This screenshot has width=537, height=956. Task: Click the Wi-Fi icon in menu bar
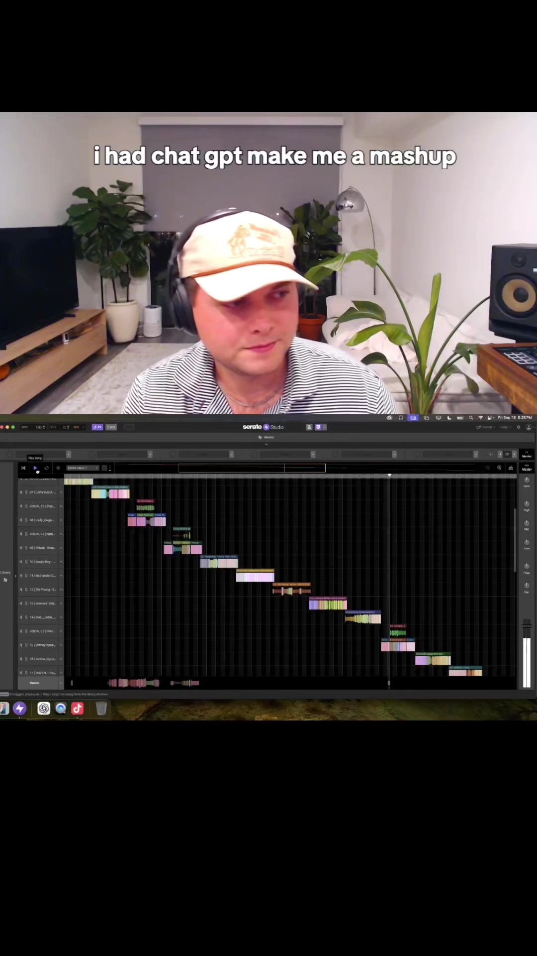pos(480,418)
